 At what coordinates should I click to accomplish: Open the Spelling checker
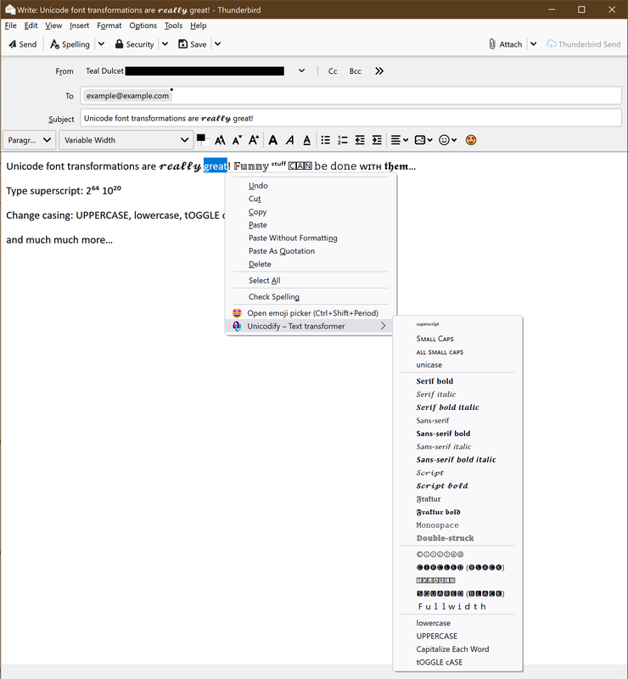click(x=70, y=44)
